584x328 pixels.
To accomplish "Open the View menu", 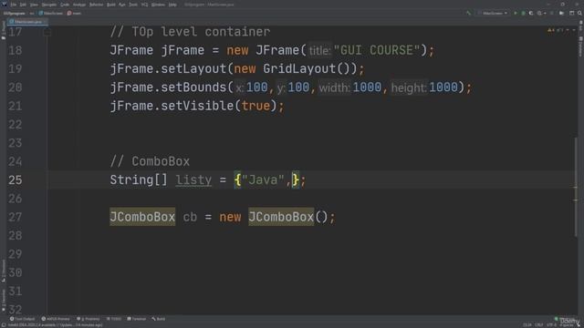I will pyautogui.click(x=34, y=5).
